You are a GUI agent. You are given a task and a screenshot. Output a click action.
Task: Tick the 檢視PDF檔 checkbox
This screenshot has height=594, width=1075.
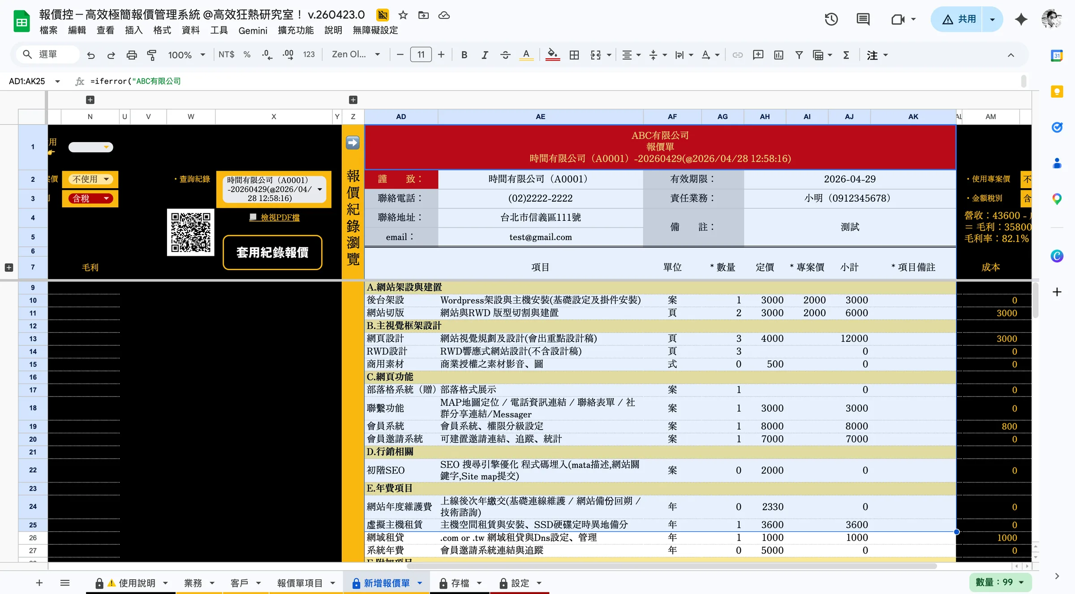pyautogui.click(x=253, y=217)
